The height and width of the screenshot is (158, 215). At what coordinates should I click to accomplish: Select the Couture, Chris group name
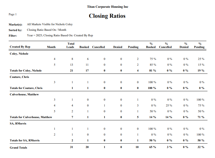point(19,77)
